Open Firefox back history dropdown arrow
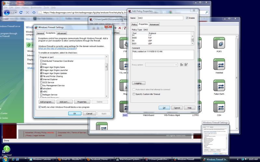The height and width of the screenshot is (162, 260). click(15, 13)
